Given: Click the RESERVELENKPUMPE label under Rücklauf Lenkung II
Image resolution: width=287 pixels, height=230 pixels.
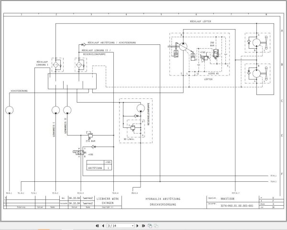Looking at the screenshot, I should (94, 54).
